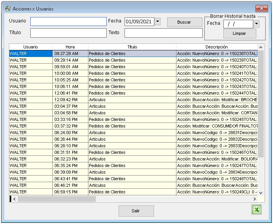Viewport: 273px width, 224px height.
Task: Click the Título column header
Action: 132,47
